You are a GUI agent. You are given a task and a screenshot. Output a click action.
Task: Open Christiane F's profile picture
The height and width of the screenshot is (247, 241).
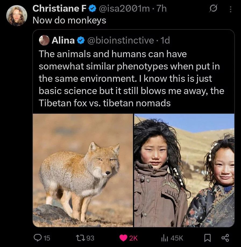coord(17,15)
